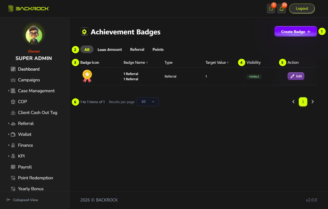Select the All filter tab
The image size is (328, 209).
click(87, 49)
